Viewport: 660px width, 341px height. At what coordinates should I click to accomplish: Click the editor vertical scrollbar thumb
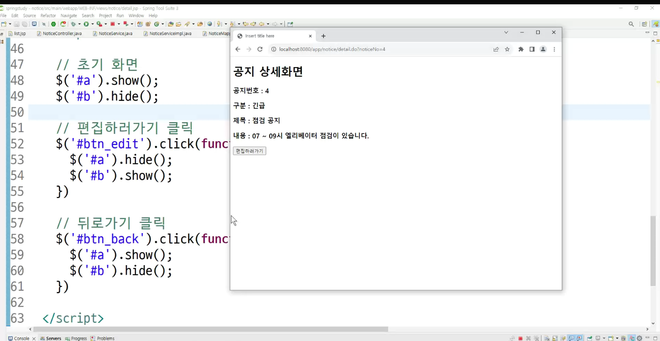653,250
